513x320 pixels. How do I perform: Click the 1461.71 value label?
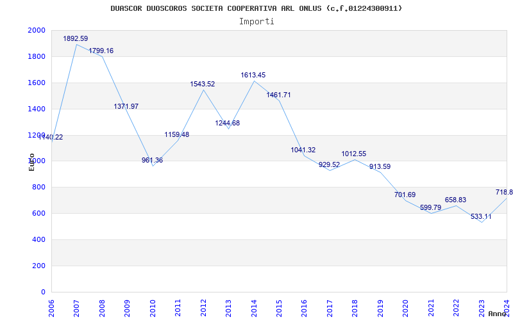click(278, 95)
